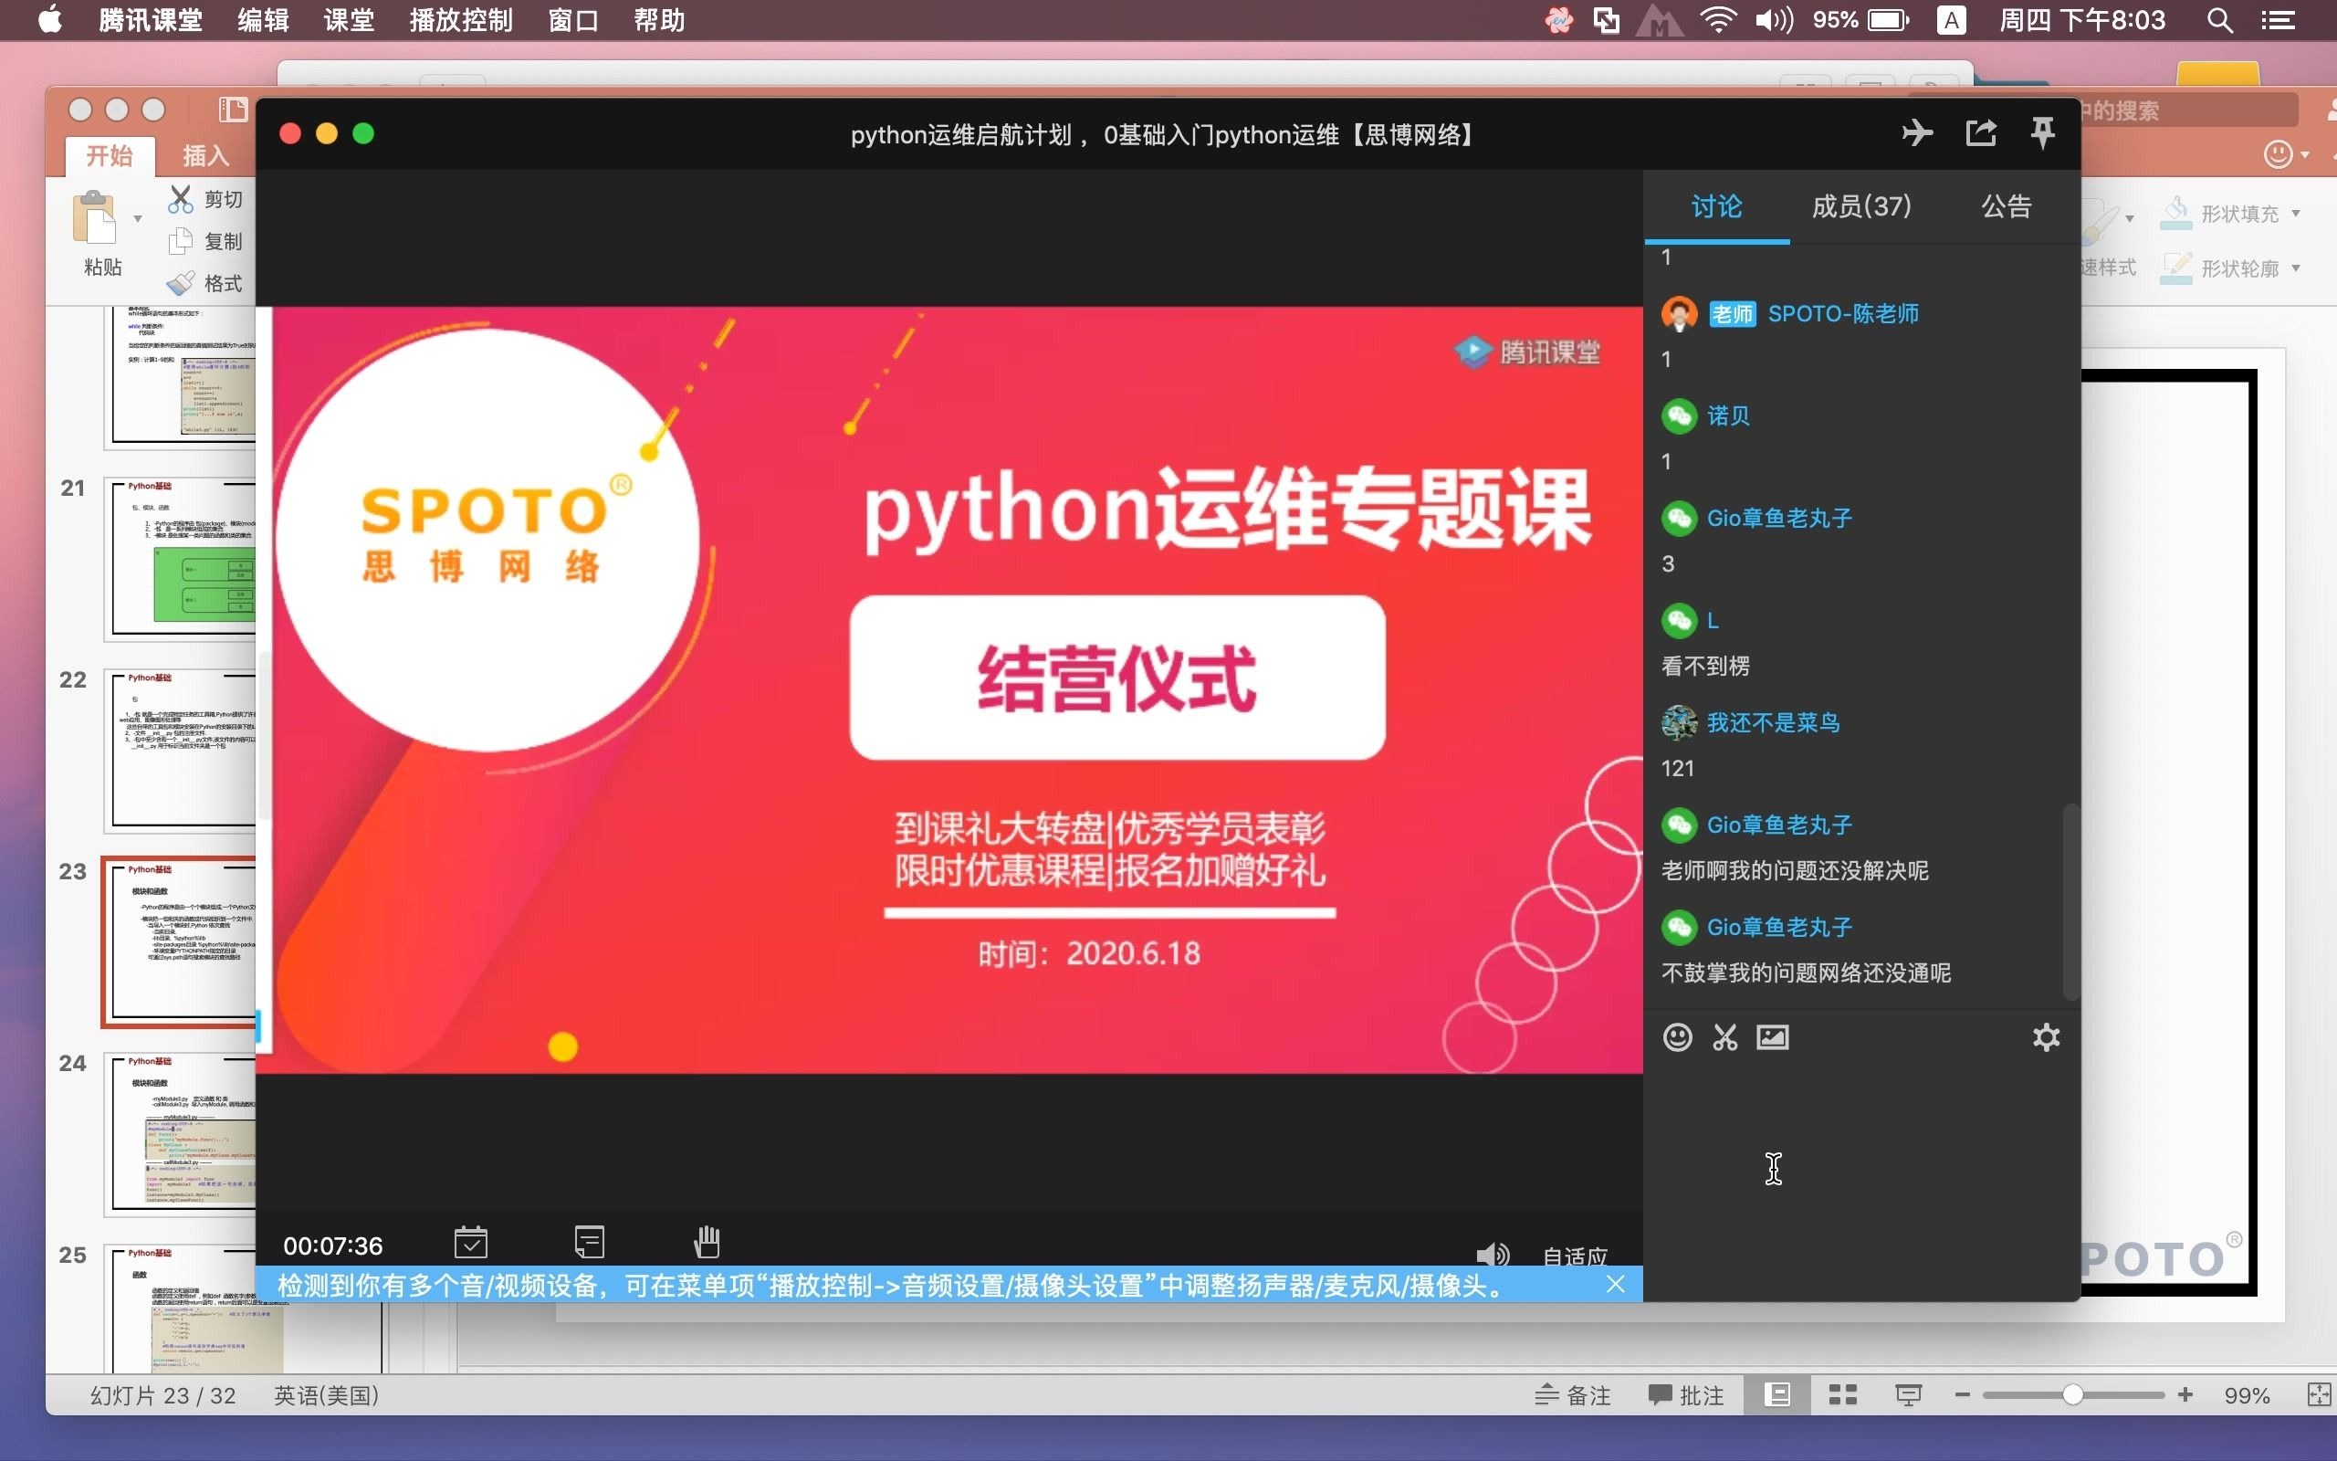Open the emoji picker in chat
Screen dimensions: 2337x1461
point(1677,1036)
